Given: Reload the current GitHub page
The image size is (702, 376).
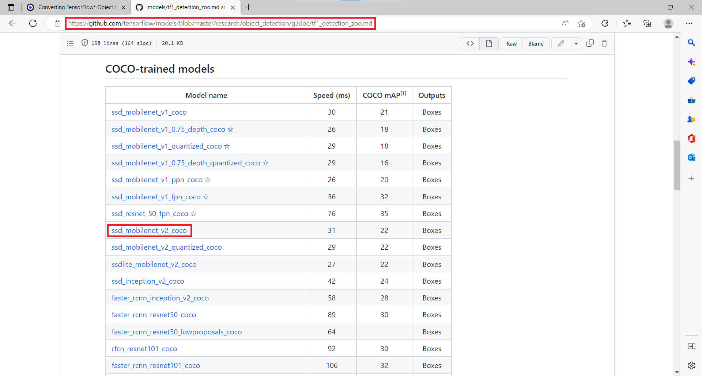Looking at the screenshot, I should click(33, 23).
